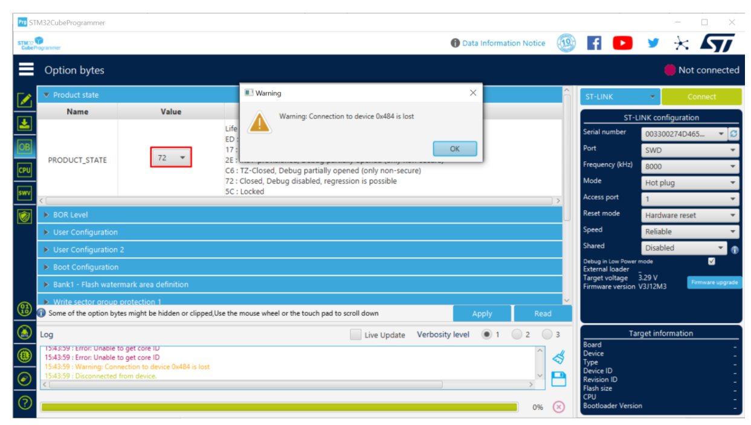
Task: Enable the Live Update checkbox
Action: click(355, 334)
